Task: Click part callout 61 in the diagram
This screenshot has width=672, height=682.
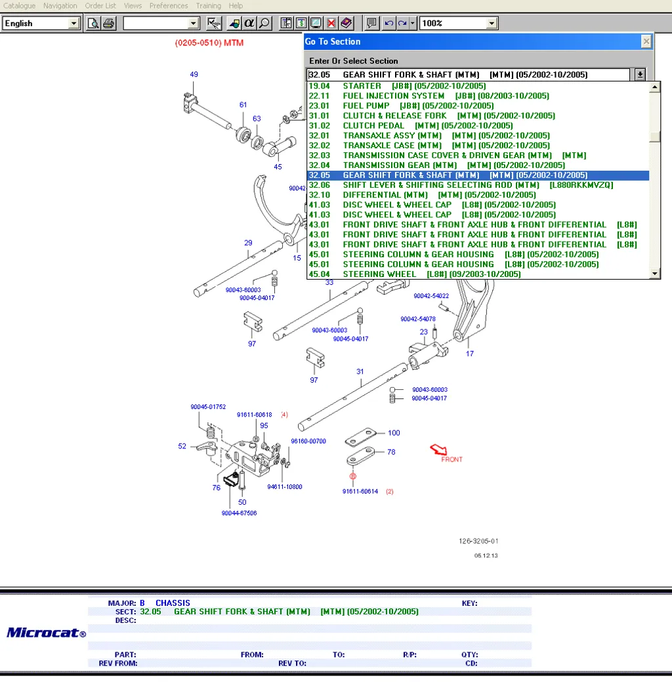Action: pos(243,105)
